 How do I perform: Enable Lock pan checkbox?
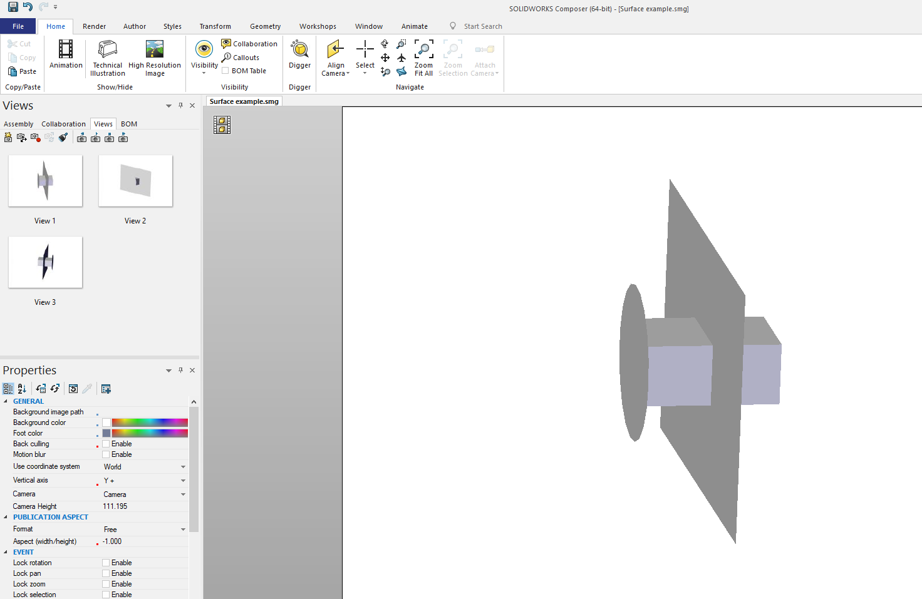(x=106, y=573)
